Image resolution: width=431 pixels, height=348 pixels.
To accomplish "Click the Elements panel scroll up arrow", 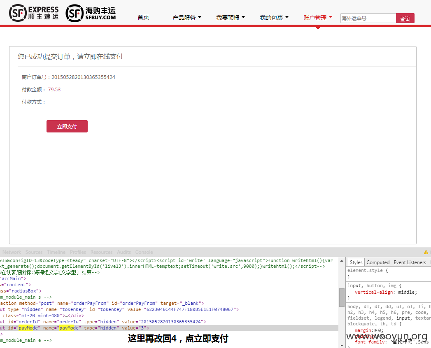I will (342, 261).
